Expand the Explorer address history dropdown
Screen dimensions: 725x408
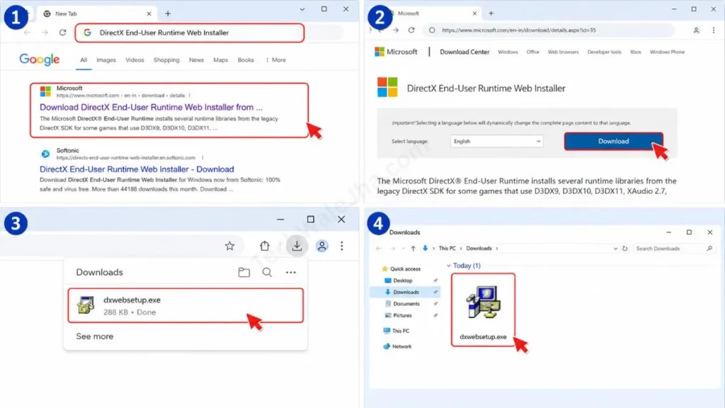tap(615, 249)
